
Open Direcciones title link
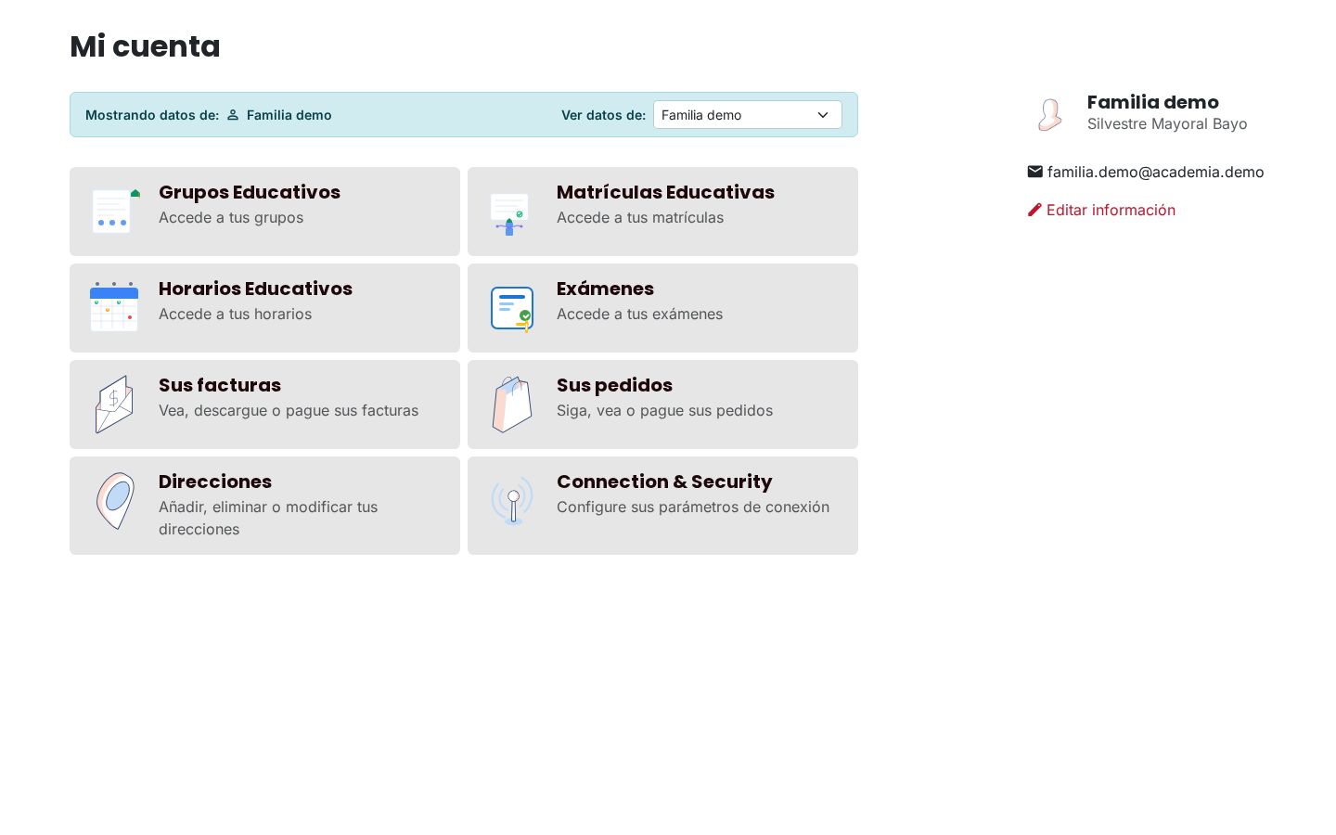click(x=215, y=482)
